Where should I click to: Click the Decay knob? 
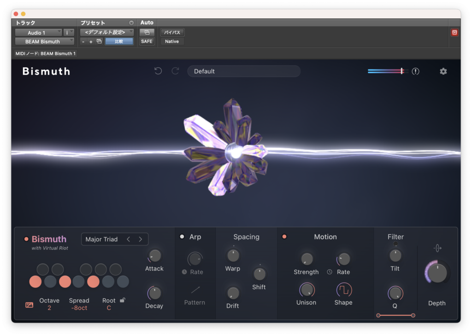(x=154, y=293)
